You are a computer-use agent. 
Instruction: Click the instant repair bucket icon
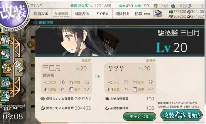tap(155, 6)
